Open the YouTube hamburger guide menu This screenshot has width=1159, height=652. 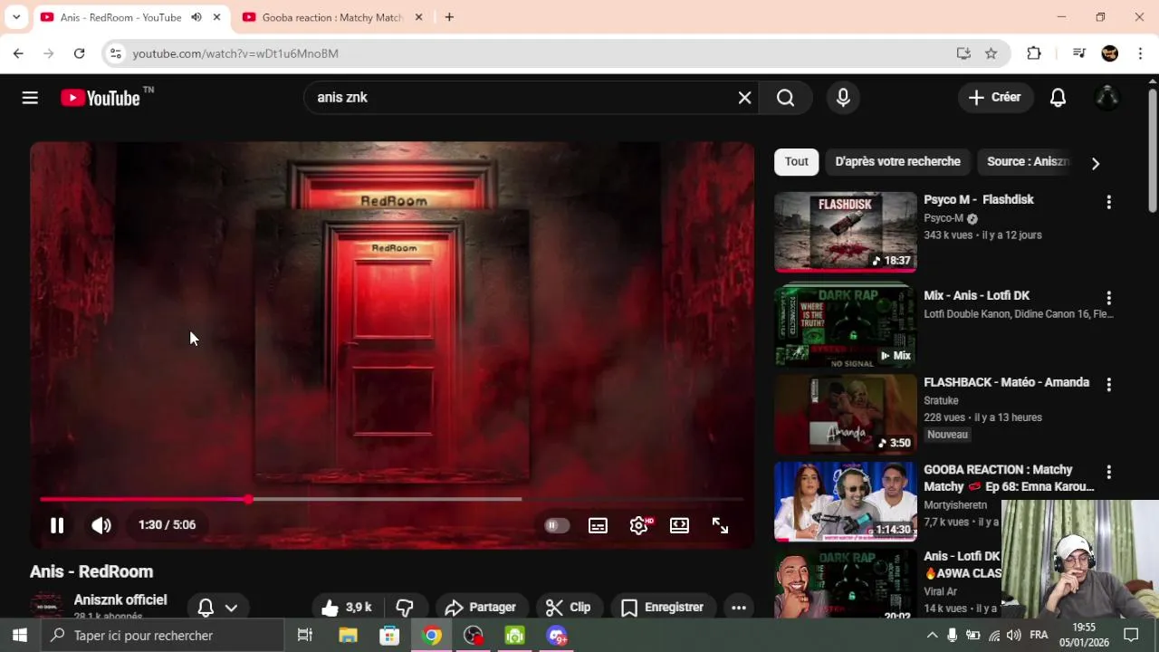[30, 98]
